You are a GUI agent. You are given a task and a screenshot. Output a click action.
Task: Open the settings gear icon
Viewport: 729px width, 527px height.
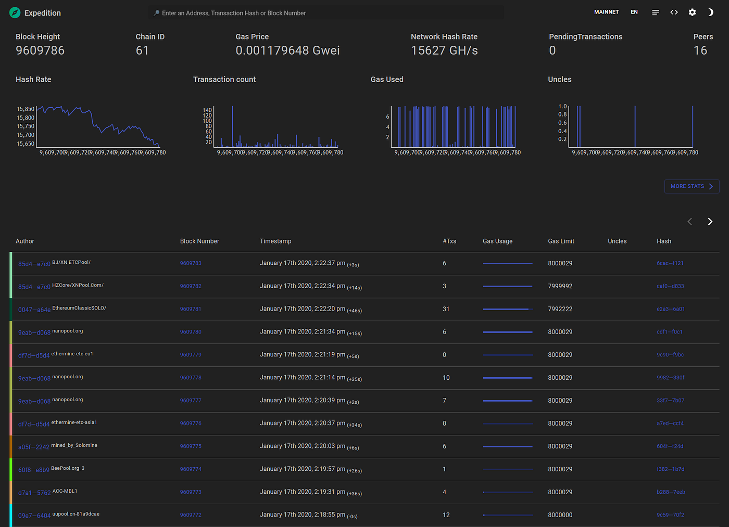pos(692,12)
